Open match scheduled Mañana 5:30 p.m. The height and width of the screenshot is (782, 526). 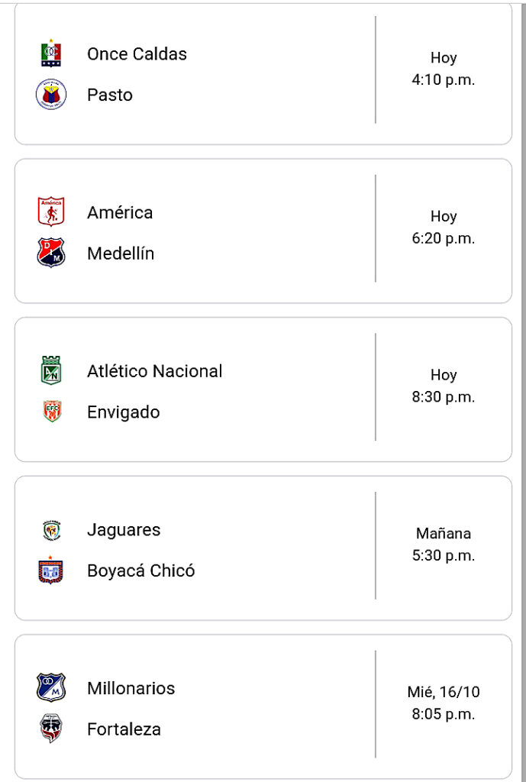(263, 548)
